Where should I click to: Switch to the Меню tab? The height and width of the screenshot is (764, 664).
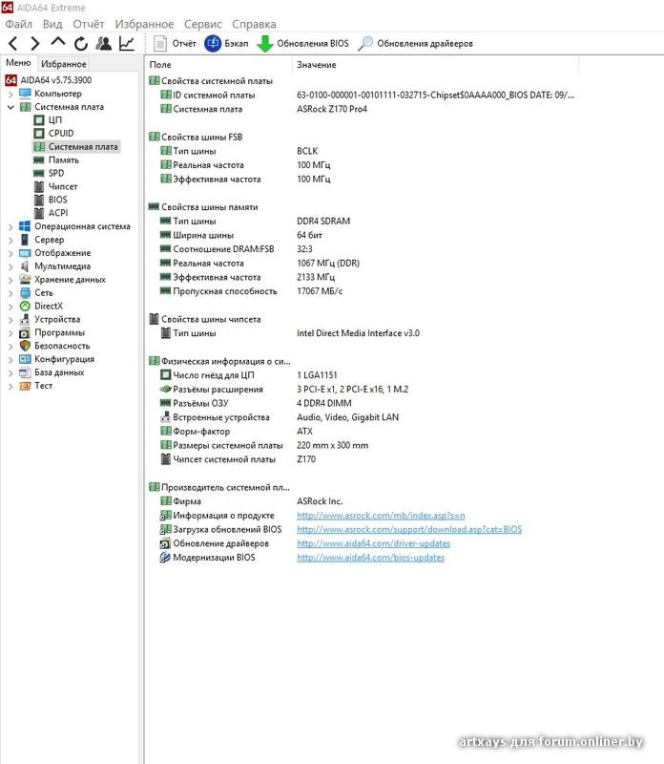18,63
